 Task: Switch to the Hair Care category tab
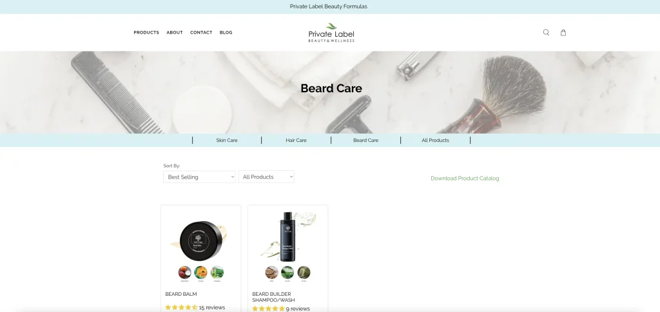pyautogui.click(x=296, y=141)
